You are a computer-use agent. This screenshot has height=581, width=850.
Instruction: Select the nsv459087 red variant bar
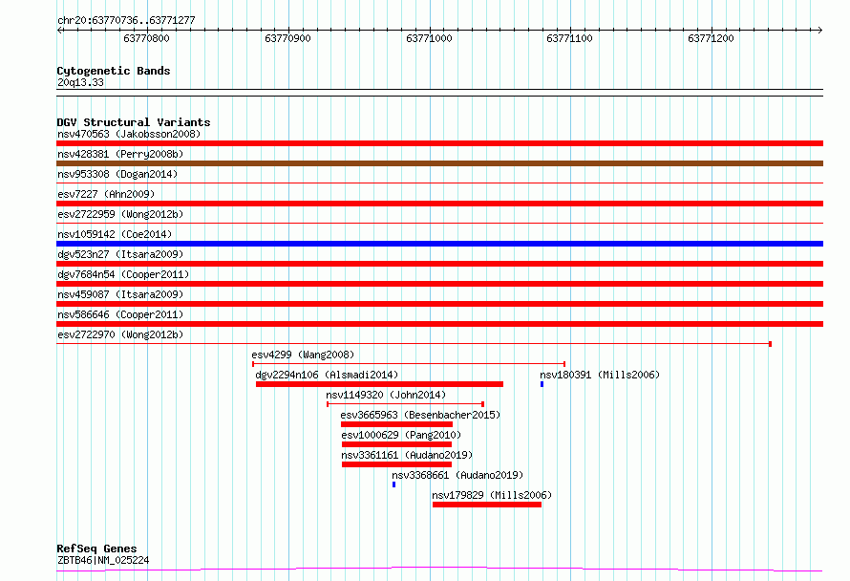click(x=439, y=304)
